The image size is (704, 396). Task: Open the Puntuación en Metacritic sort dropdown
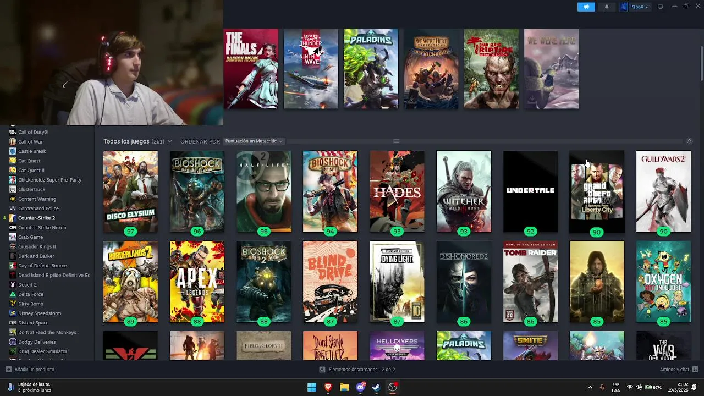[x=254, y=141]
